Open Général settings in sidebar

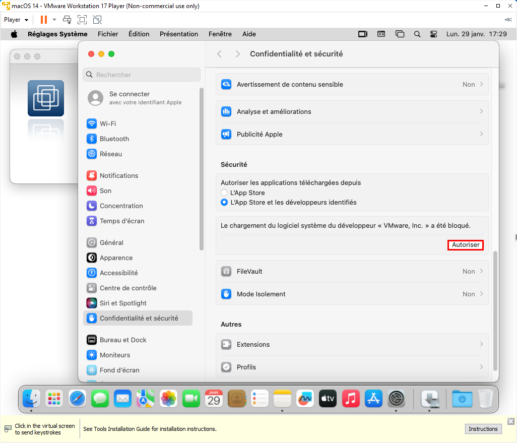tap(138, 242)
